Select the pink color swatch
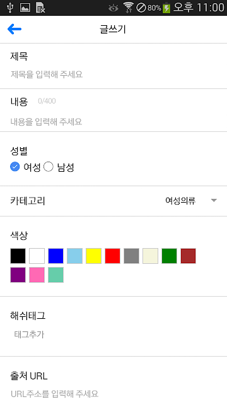Image resolution: width=227 pixels, height=404 pixels. pyautogui.click(x=37, y=275)
